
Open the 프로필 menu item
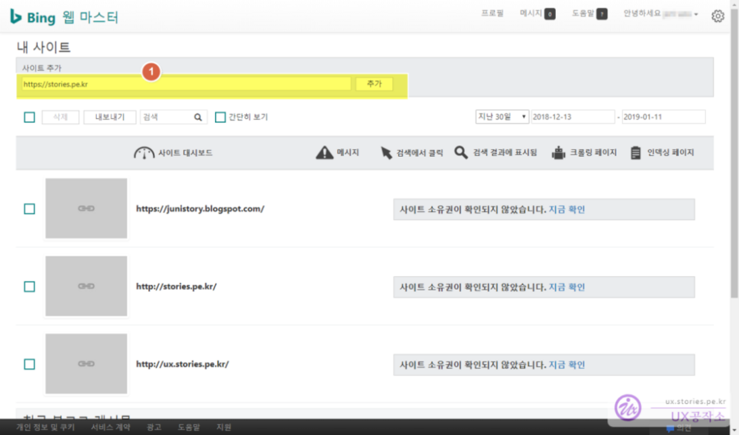(492, 14)
